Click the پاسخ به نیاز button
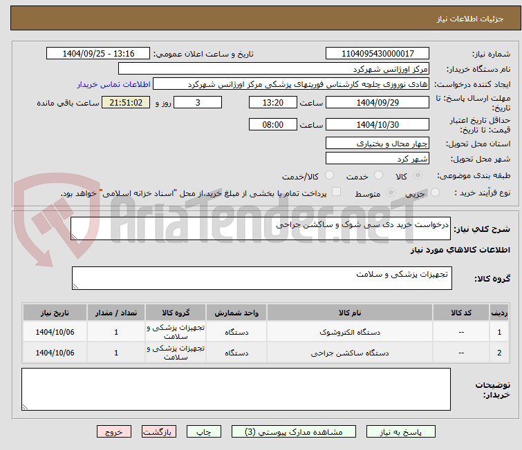The width and height of the screenshot is (522, 450). tap(401, 432)
